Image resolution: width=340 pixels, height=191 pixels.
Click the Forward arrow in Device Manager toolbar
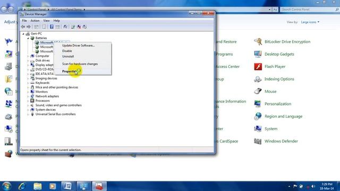[28, 27]
